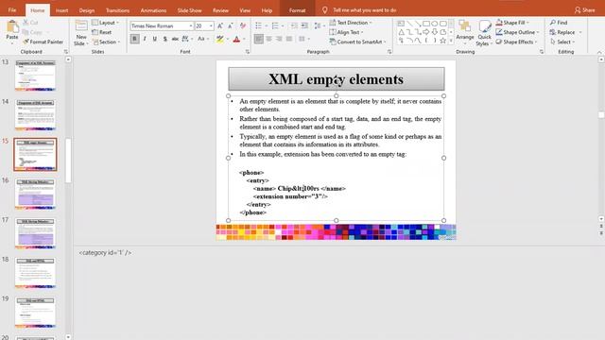Image resolution: width=605 pixels, height=340 pixels.
Task: Clear all formatting
Action: pos(243,25)
